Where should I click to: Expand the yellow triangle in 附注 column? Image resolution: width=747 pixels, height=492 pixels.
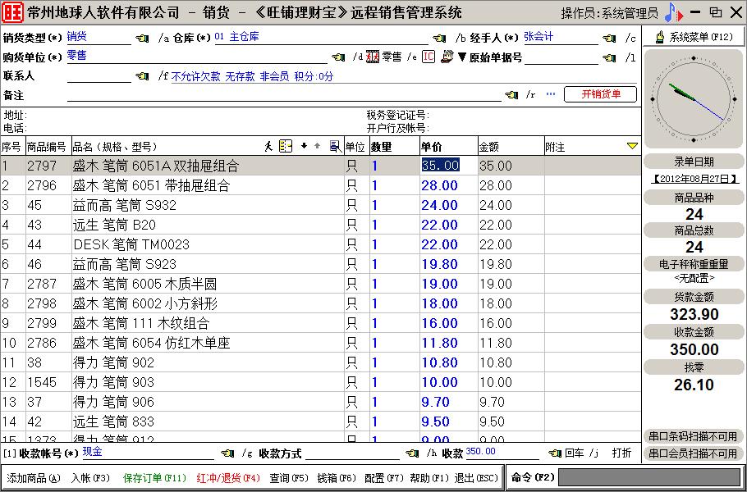tap(632, 146)
